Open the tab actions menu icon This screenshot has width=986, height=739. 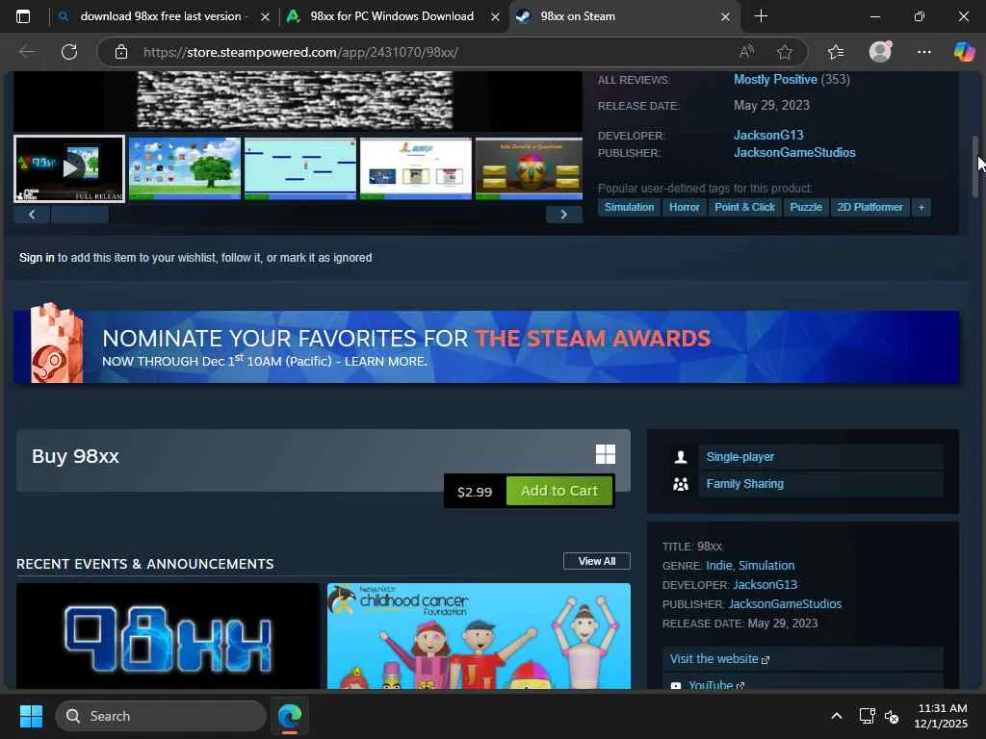coord(23,16)
